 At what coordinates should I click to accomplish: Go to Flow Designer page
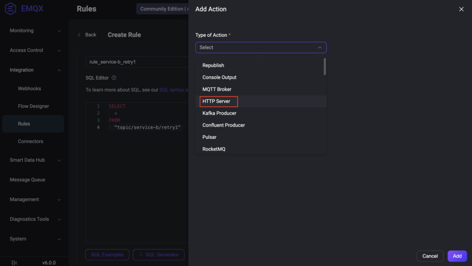[x=33, y=106]
